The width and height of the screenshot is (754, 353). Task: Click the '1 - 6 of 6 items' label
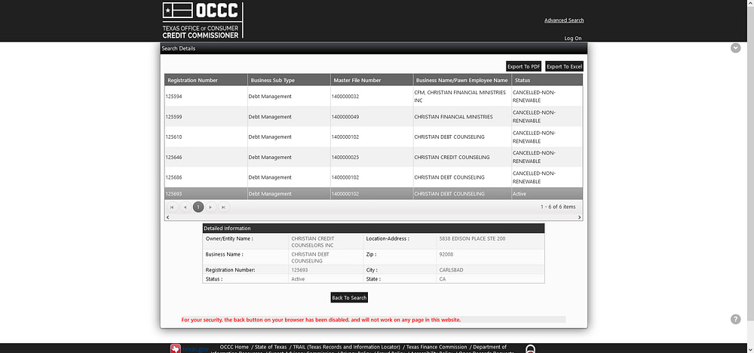558,207
